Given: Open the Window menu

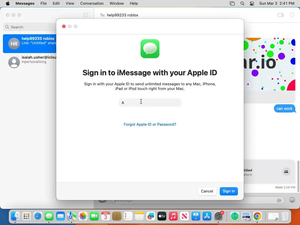Looking at the screenshot, I should point(117,4).
